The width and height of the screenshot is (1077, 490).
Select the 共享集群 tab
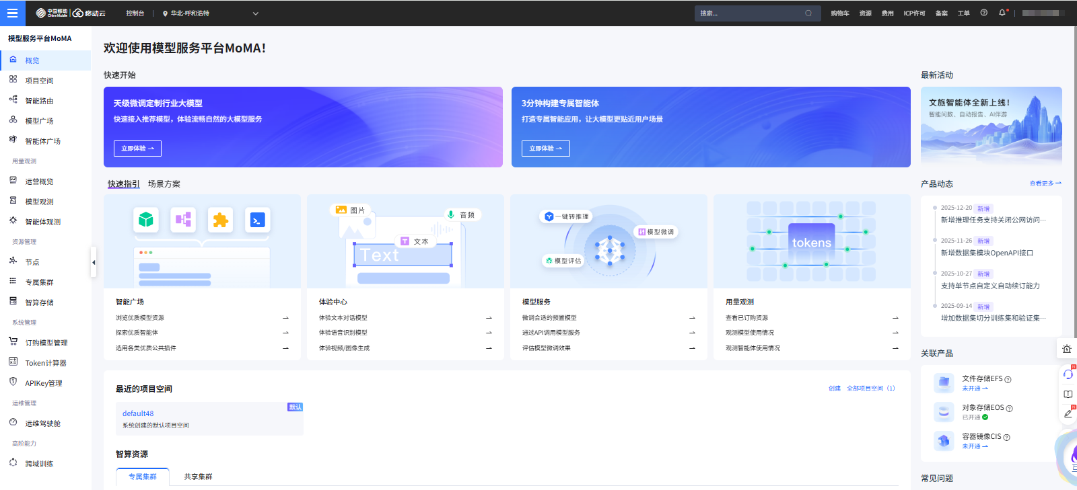pos(198,477)
